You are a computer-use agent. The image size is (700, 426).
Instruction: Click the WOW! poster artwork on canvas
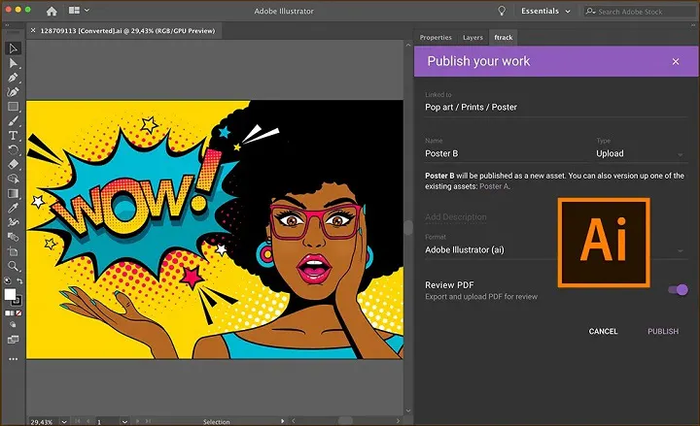click(215, 229)
